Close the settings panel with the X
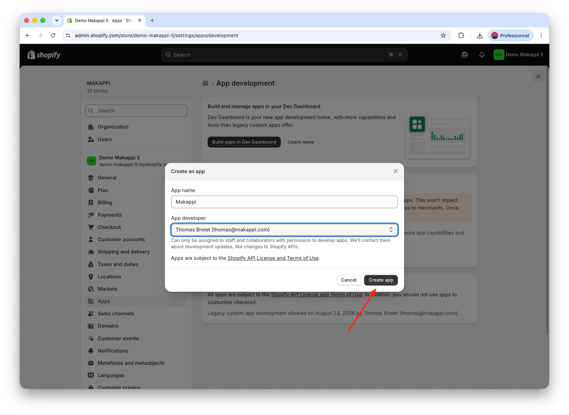This screenshot has width=569, height=415. point(538,77)
